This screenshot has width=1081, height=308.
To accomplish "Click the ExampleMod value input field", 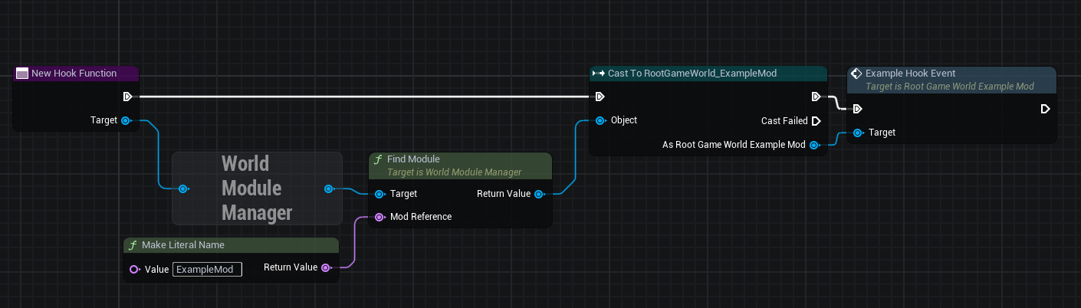I will (207, 269).
